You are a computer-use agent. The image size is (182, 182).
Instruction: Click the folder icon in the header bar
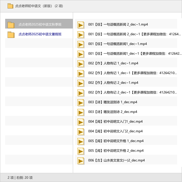(x=10, y=6)
